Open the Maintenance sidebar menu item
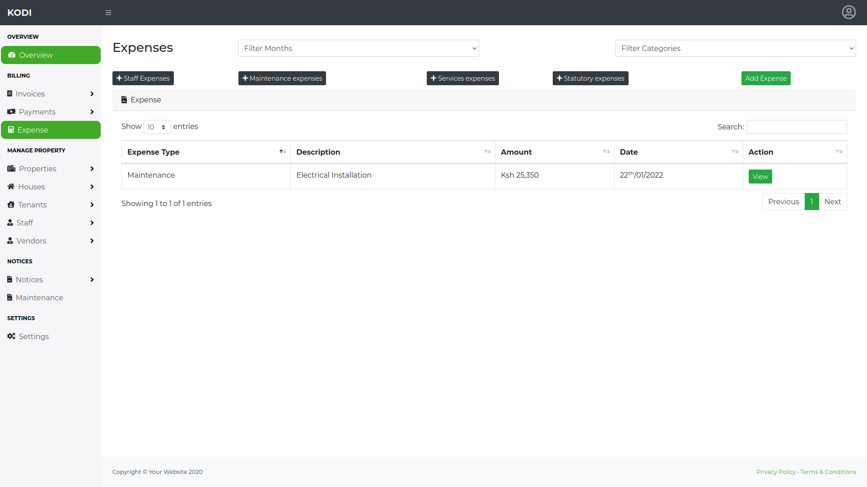 (39, 298)
